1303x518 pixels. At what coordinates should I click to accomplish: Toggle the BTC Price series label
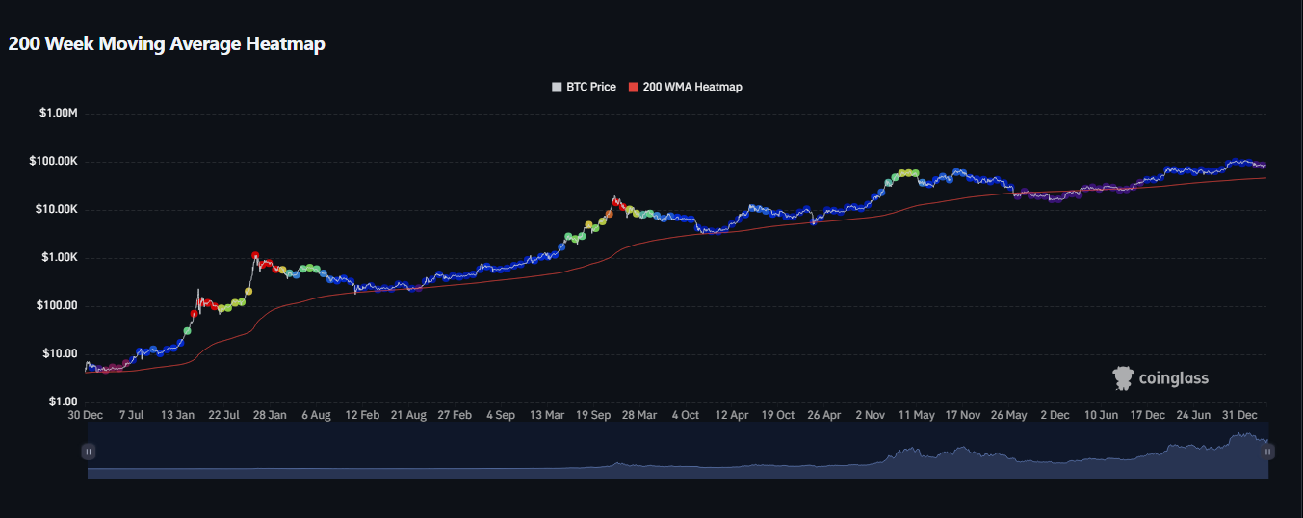coord(590,87)
